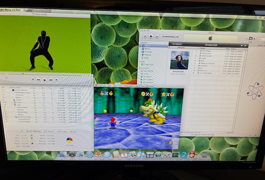265x180 pixels.
Task: Select Podcasts in iTunes sidebar
Action: coord(146,55)
